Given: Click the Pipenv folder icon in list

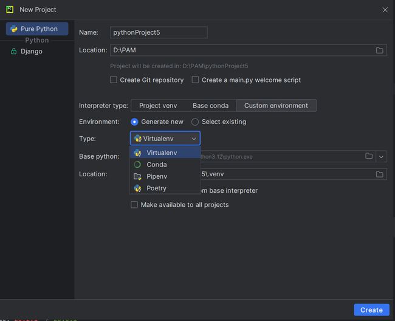Looking at the screenshot, I should click(x=137, y=177).
